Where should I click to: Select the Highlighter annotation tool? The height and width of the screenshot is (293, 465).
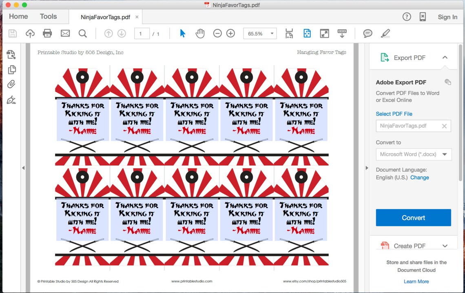tap(385, 33)
